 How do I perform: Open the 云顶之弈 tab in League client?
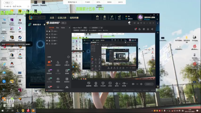point(62,18)
